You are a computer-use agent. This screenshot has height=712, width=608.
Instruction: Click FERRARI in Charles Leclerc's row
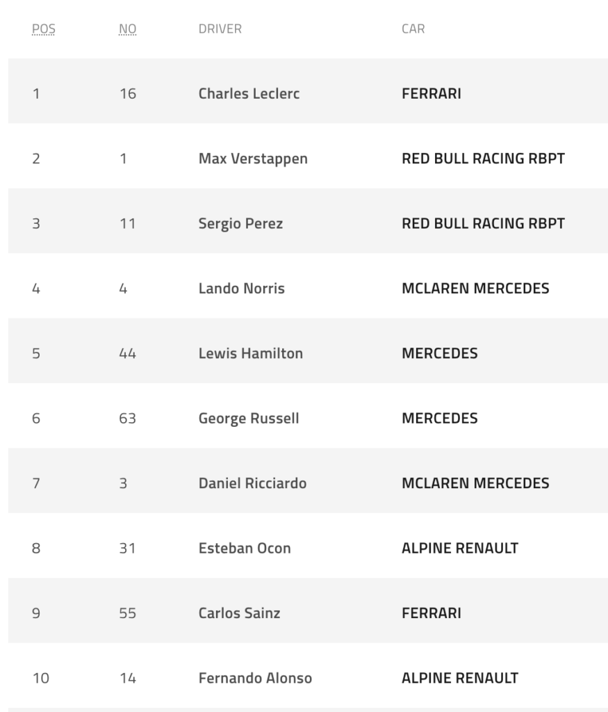click(431, 93)
